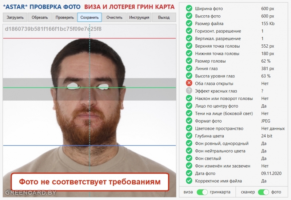
Task: Click green check icon next to Размер файла
Action: (189, 23)
